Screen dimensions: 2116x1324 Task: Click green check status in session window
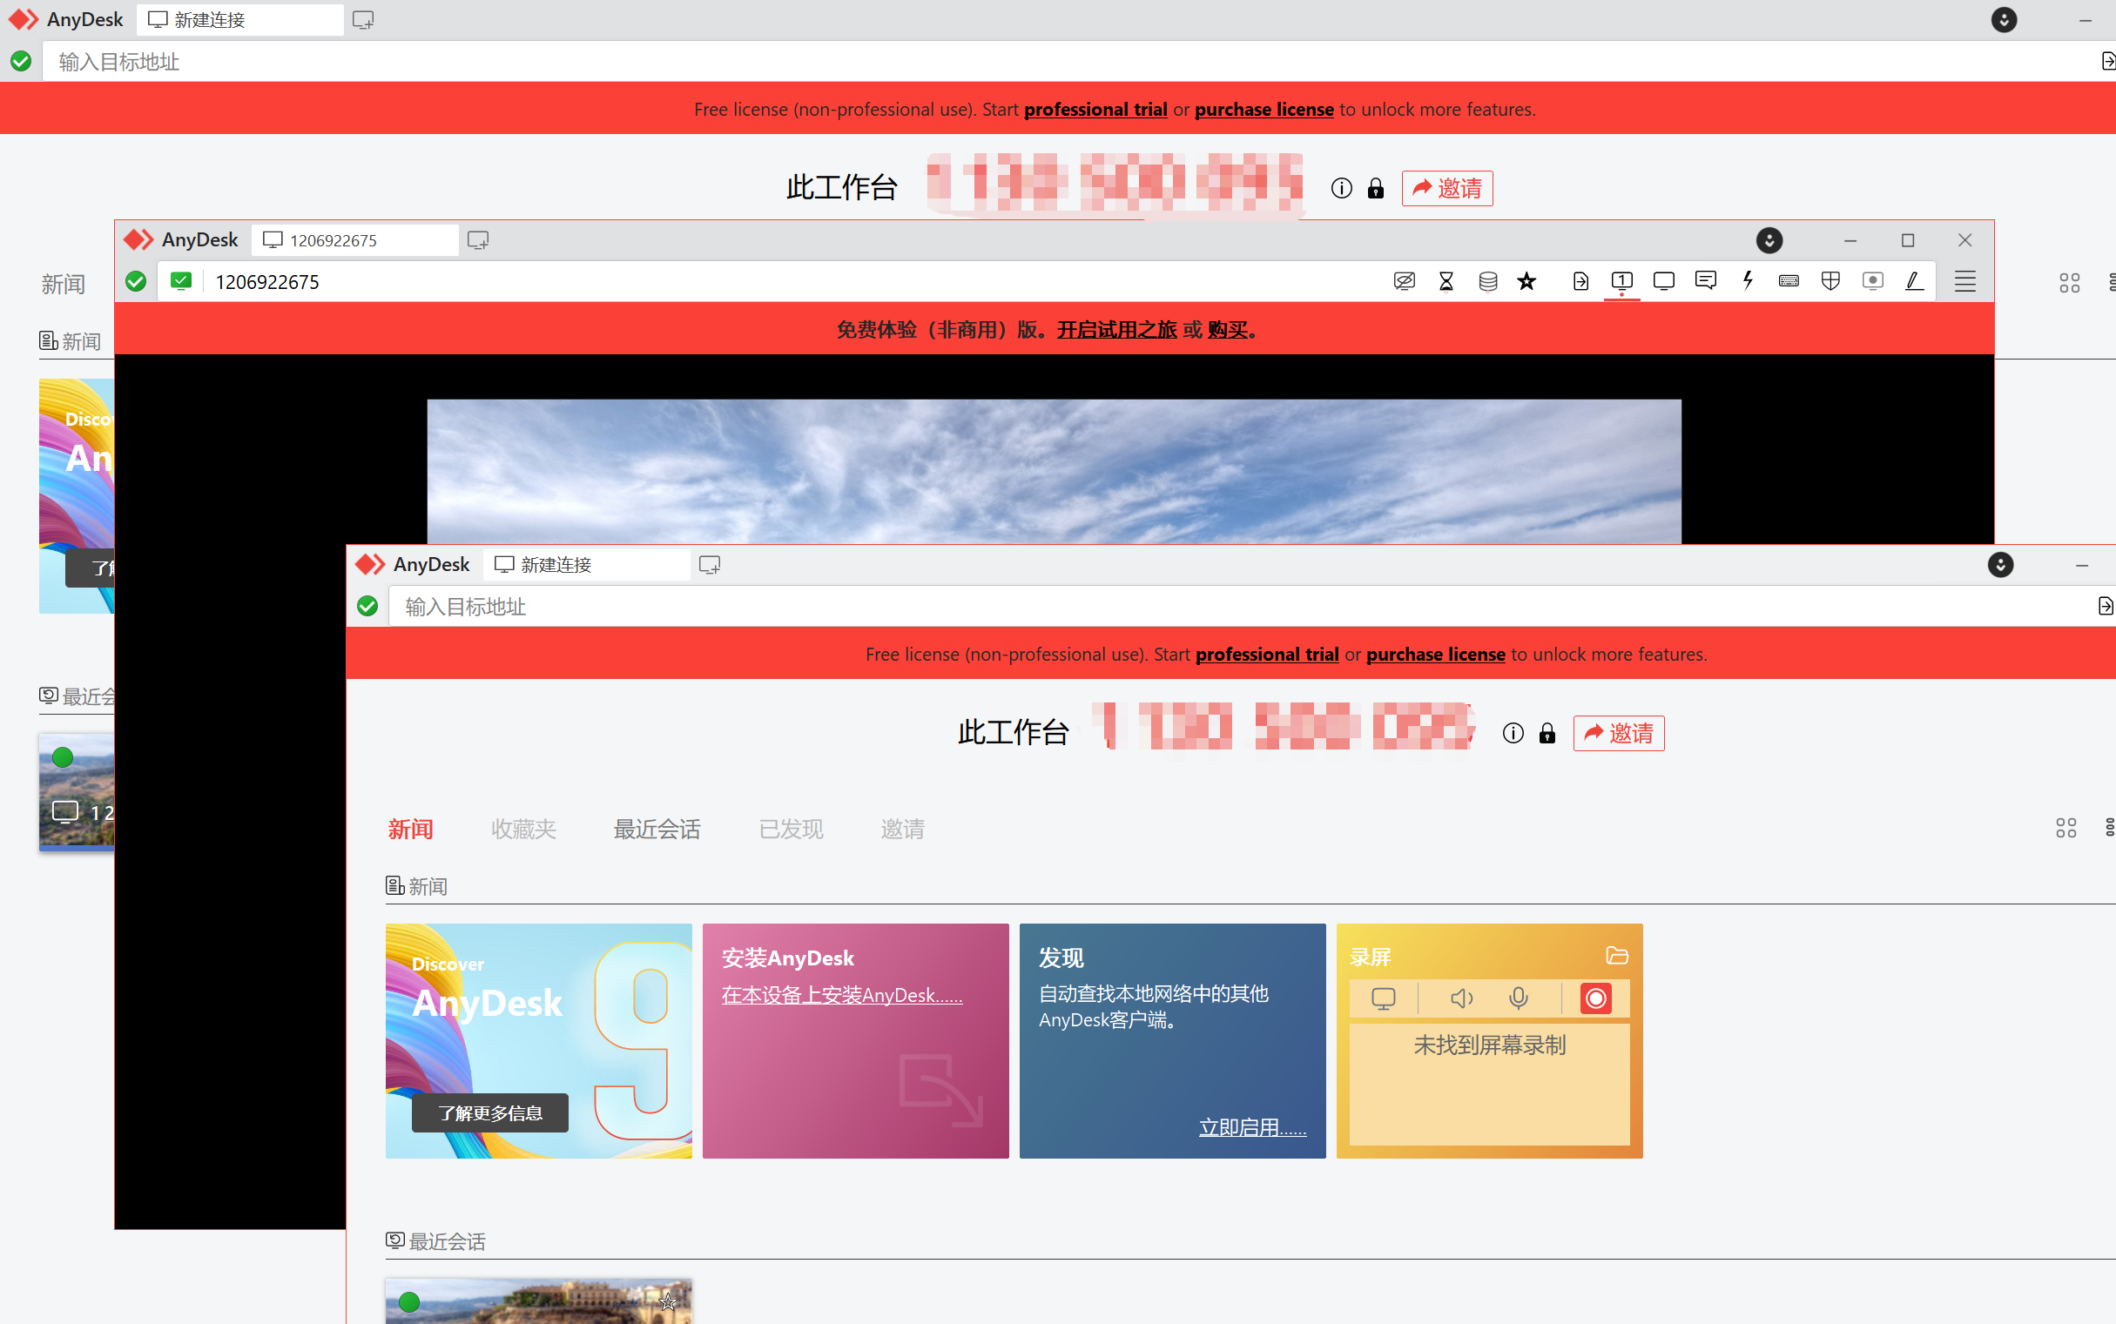coord(136,281)
